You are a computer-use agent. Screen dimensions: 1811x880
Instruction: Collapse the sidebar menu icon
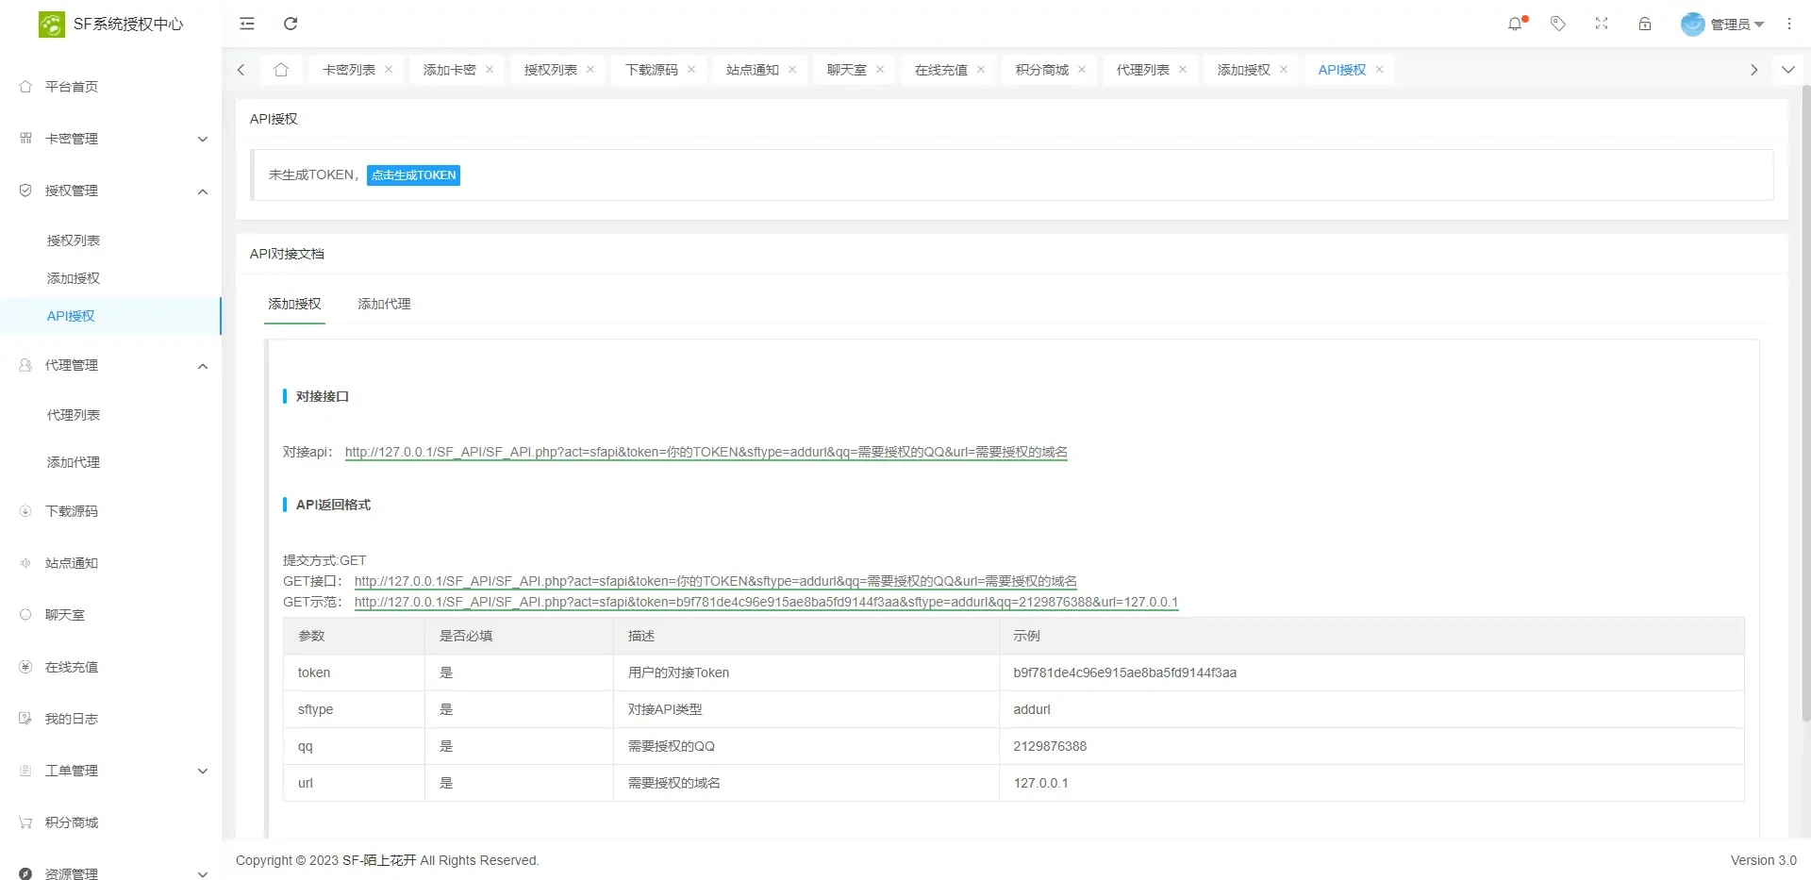(x=247, y=24)
